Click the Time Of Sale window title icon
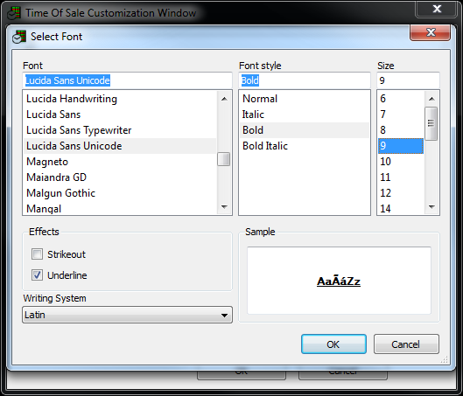Image resolution: width=463 pixels, height=396 pixels. [14, 13]
